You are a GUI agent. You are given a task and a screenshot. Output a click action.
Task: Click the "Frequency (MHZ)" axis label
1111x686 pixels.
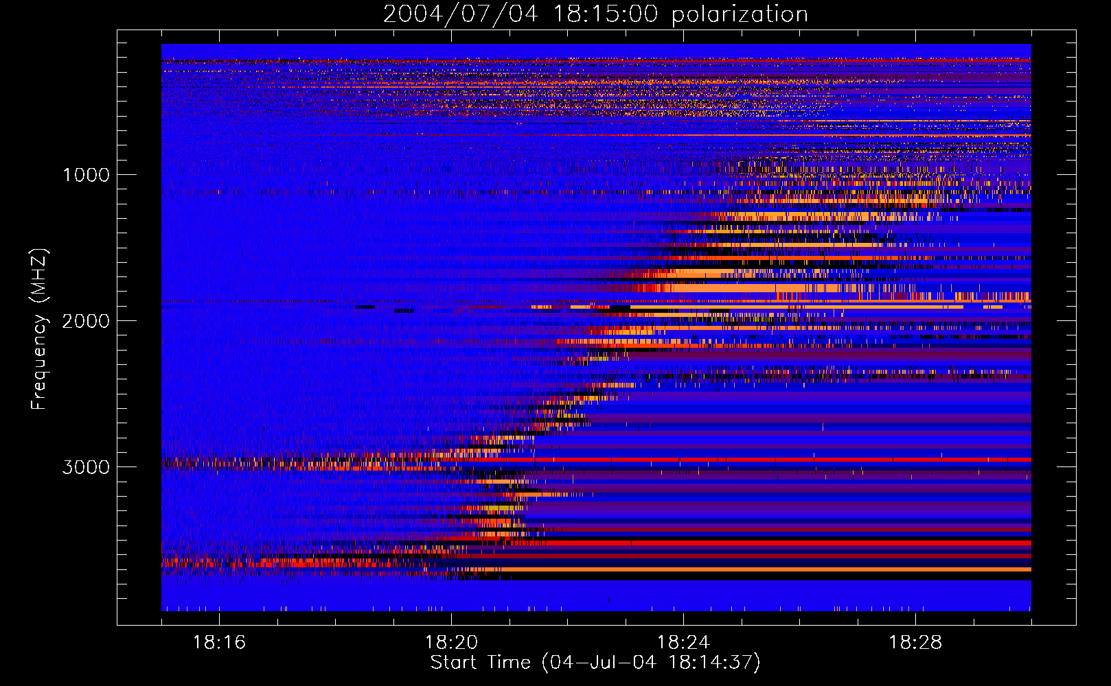(39, 329)
